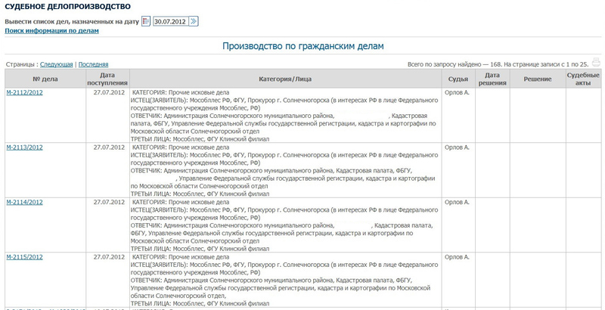The width and height of the screenshot is (605, 310).
Task: Click the 'СУДЕБНОЕ ДЕЛОПРОИЗВОДСТВО' page title
Action: pos(60,7)
